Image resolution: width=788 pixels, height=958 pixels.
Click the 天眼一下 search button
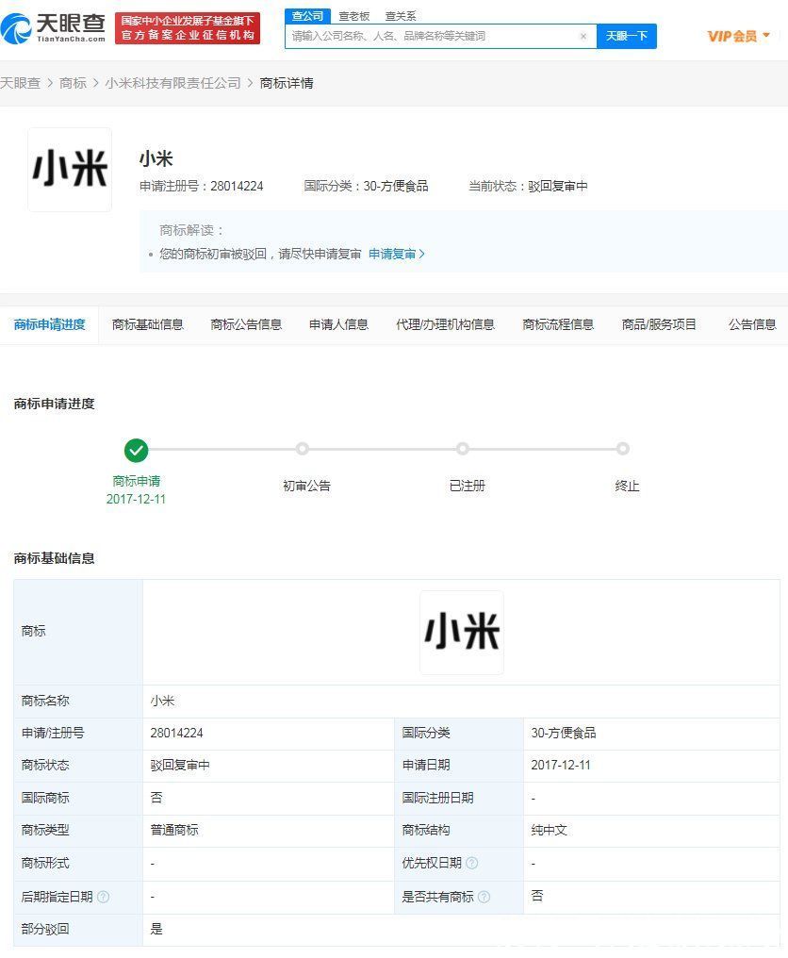(x=627, y=36)
